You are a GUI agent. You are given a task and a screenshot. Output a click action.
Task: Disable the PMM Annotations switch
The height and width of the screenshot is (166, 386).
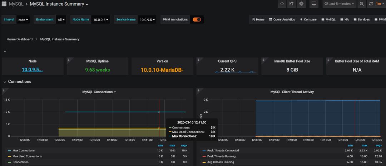point(197,20)
